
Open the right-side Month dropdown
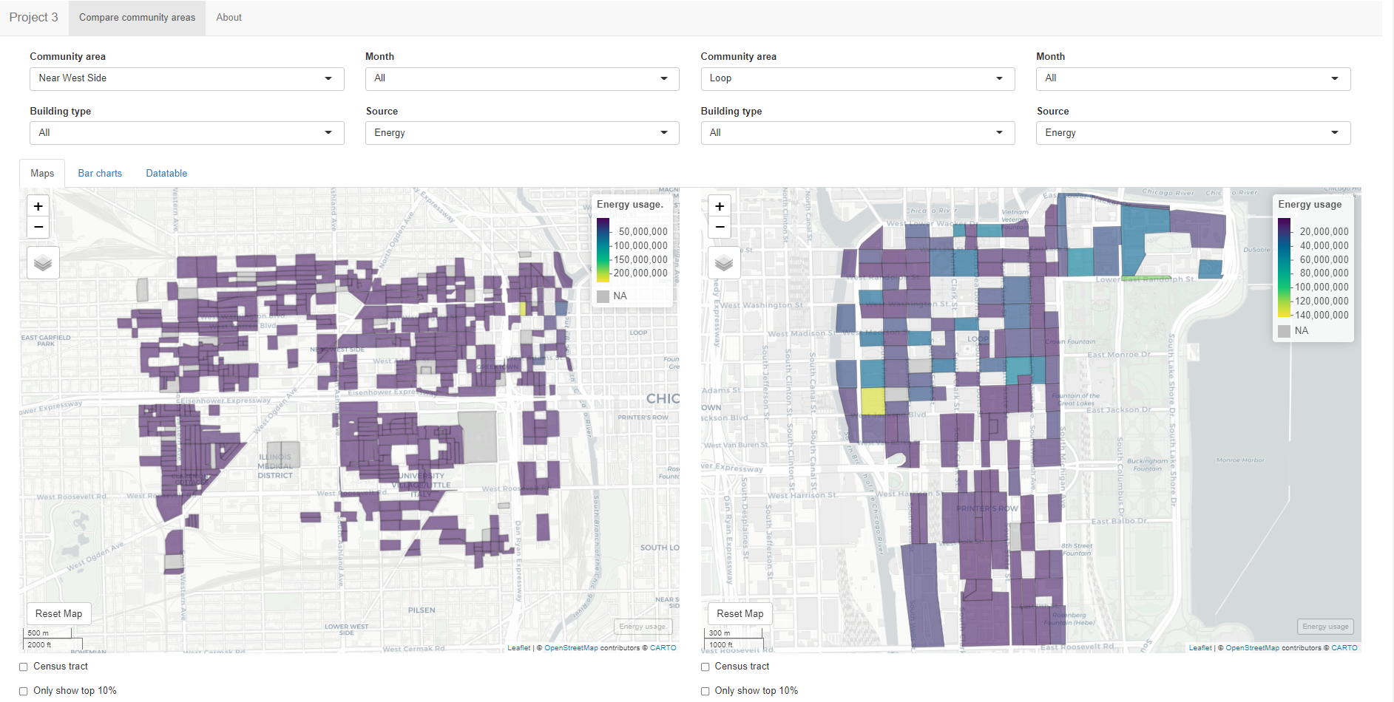coord(1194,78)
